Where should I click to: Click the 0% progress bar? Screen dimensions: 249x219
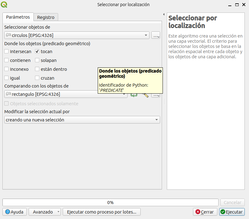pyautogui.click(x=110, y=203)
